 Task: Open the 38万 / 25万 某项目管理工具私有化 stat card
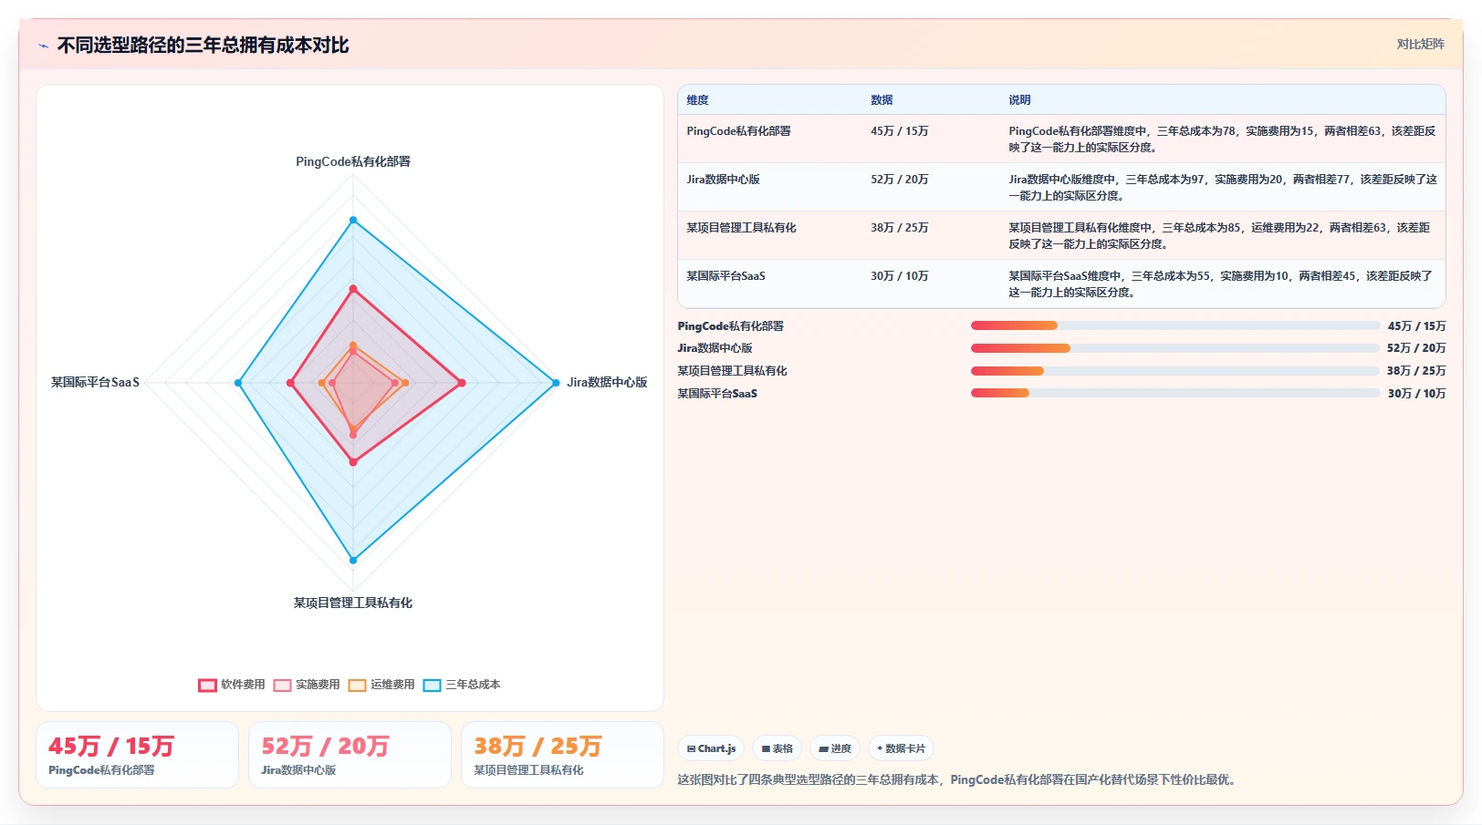click(562, 755)
